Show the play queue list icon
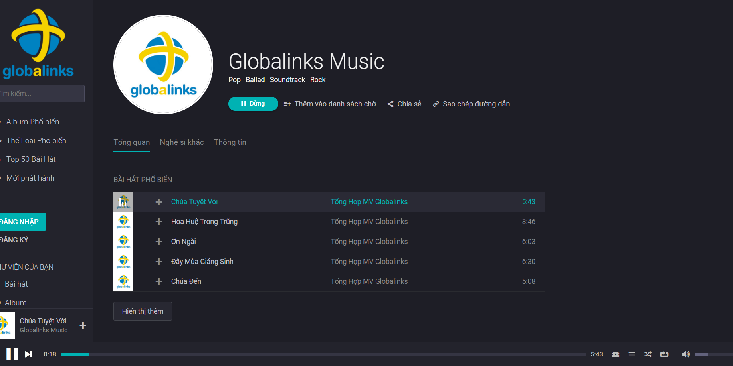 [x=632, y=354]
